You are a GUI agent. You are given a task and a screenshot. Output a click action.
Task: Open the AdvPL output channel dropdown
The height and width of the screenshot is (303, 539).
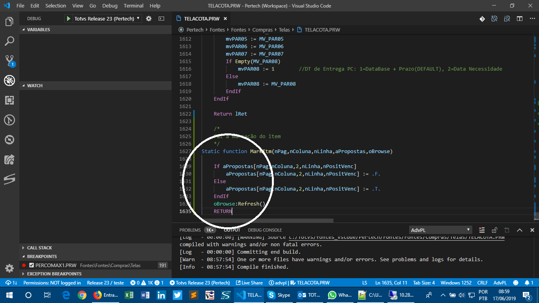[x=440, y=230]
